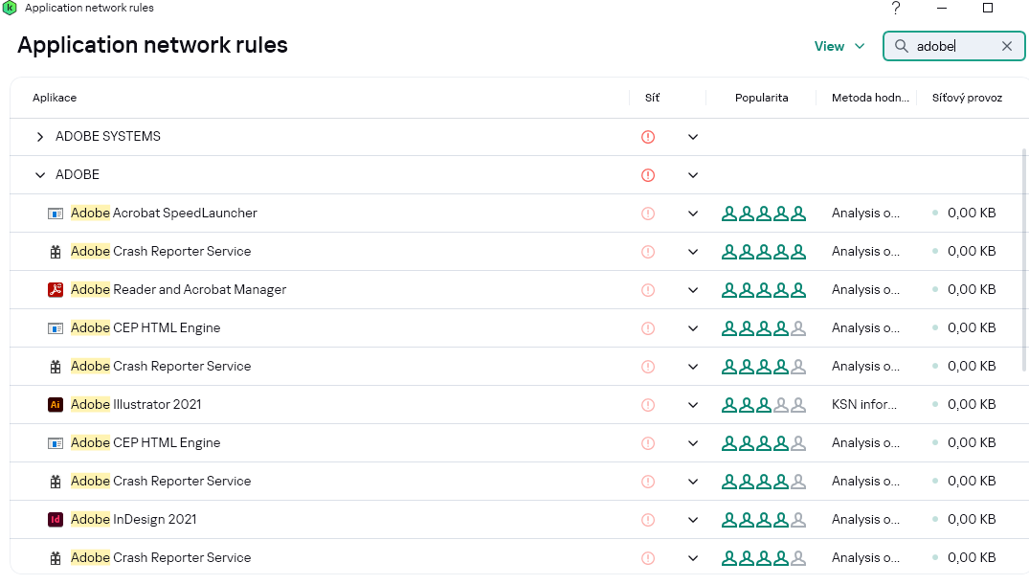Click the Adobe Illustrator 2021 app icon
This screenshot has height=585, width=1029.
point(56,405)
